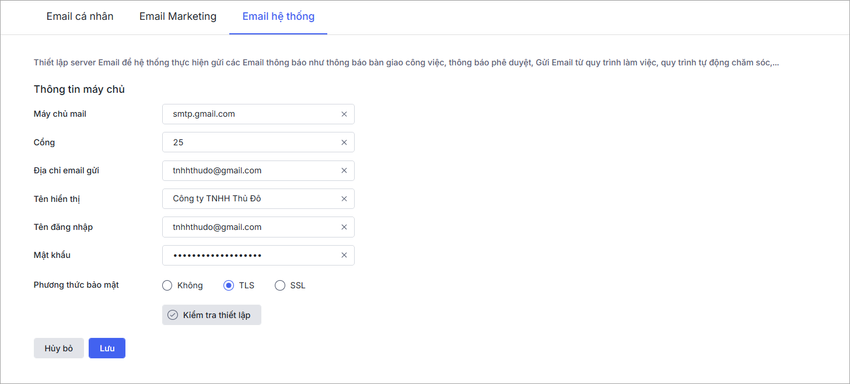Edit the Tên hiển thị input
Screen dimensions: 850x384
tap(251, 199)
